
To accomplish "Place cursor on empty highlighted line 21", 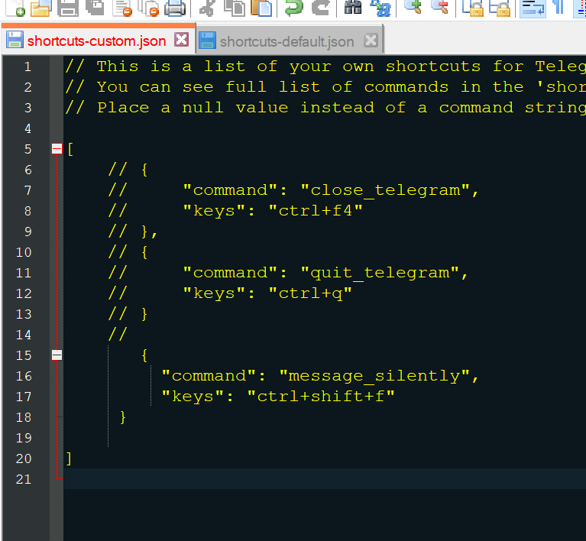I will (x=325, y=479).
